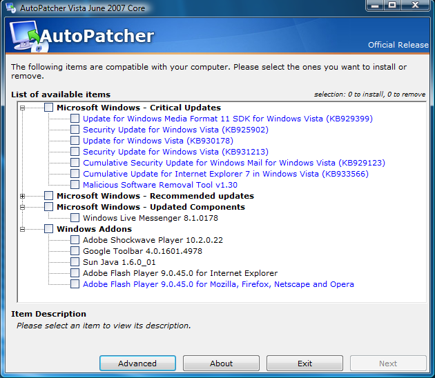The height and width of the screenshot is (378, 435).
Task: Close the AutoPatcher window
Action: pos(415,5)
